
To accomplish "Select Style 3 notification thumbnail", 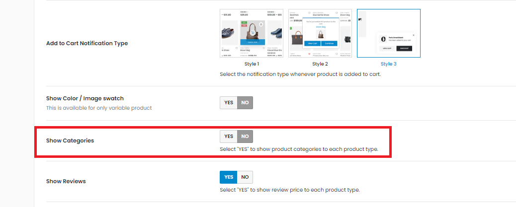I will (x=389, y=33).
